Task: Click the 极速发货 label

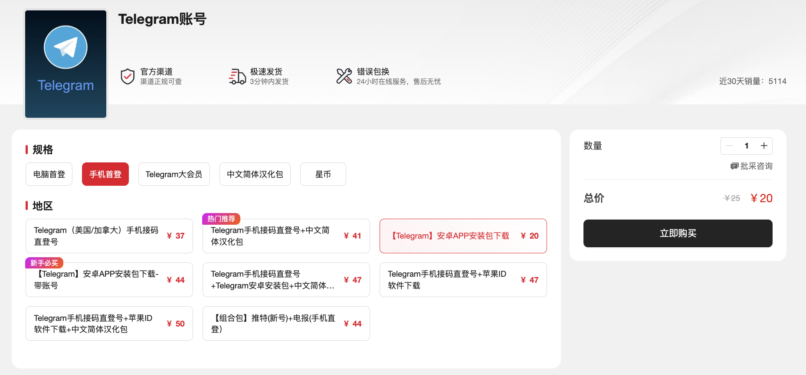Action: [x=266, y=71]
